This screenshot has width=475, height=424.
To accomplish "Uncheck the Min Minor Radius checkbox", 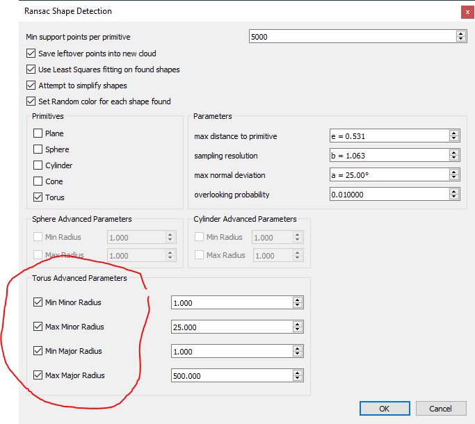I will tap(38, 302).
